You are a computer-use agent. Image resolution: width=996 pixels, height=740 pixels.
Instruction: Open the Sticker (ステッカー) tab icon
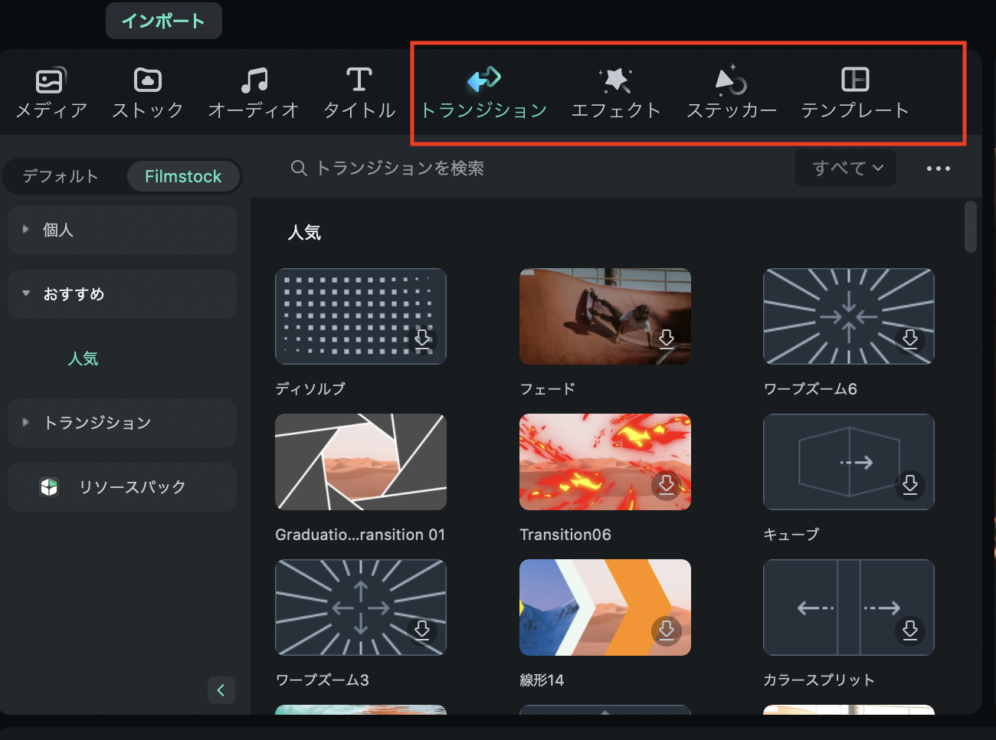[x=731, y=80]
